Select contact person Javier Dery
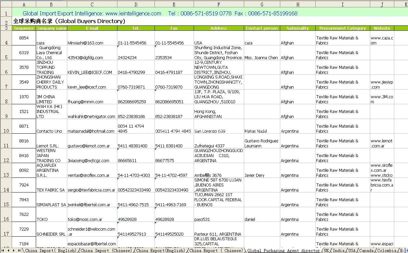 (262, 170)
